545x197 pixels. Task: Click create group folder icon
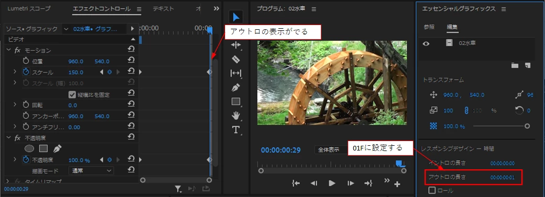(515, 65)
